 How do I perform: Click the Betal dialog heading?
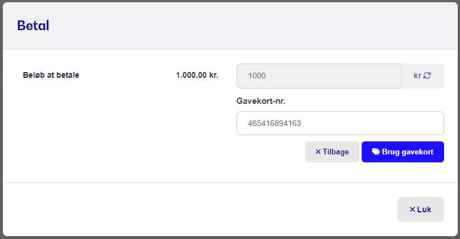tap(33, 26)
